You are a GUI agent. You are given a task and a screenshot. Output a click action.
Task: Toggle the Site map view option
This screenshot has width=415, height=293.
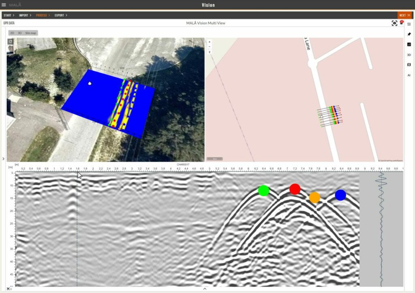click(x=31, y=33)
